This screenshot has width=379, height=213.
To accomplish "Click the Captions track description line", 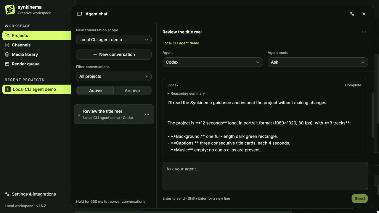I will click(229, 143).
